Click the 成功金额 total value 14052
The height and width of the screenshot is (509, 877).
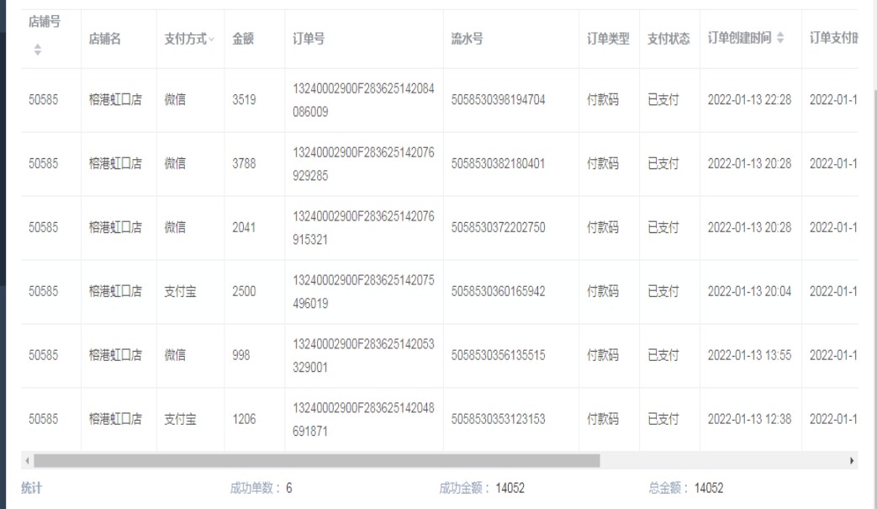coord(510,488)
